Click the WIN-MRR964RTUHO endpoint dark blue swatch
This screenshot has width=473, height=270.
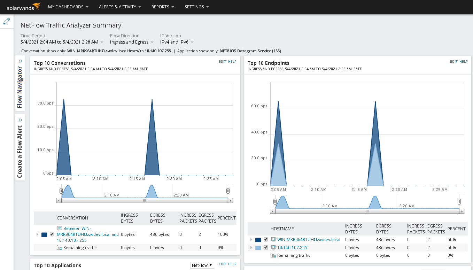coord(258,240)
